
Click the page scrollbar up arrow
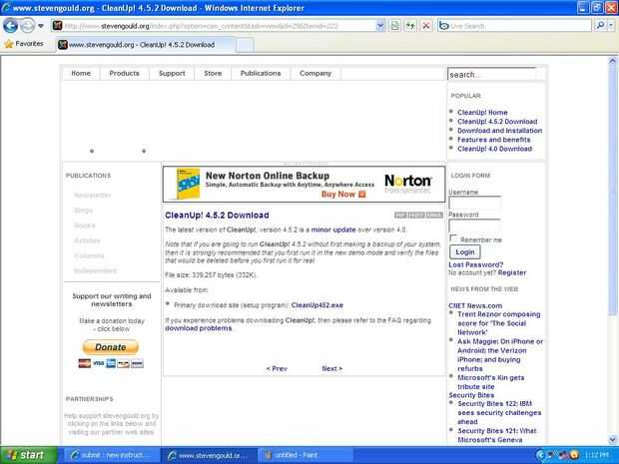tap(612, 61)
